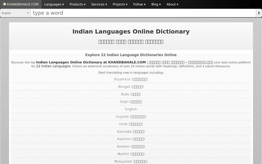
Task: Click the KHANDBAHALE.COM logo icon
Action: [x=4, y=4]
